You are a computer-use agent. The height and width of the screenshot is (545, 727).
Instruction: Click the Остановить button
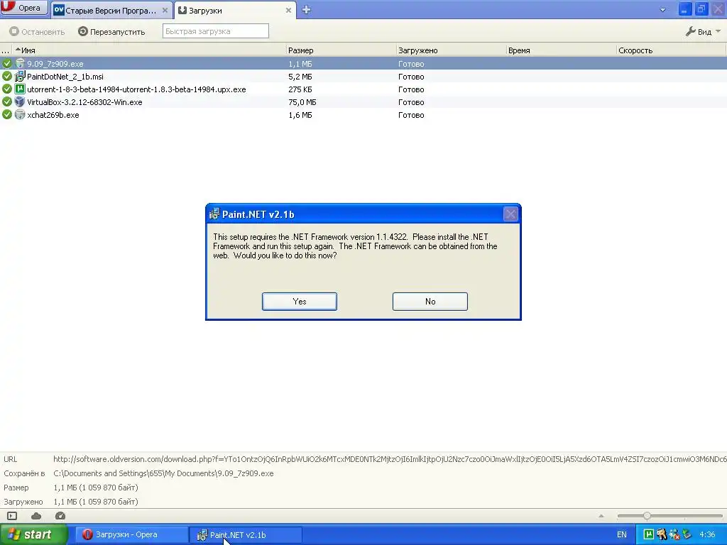tap(37, 31)
